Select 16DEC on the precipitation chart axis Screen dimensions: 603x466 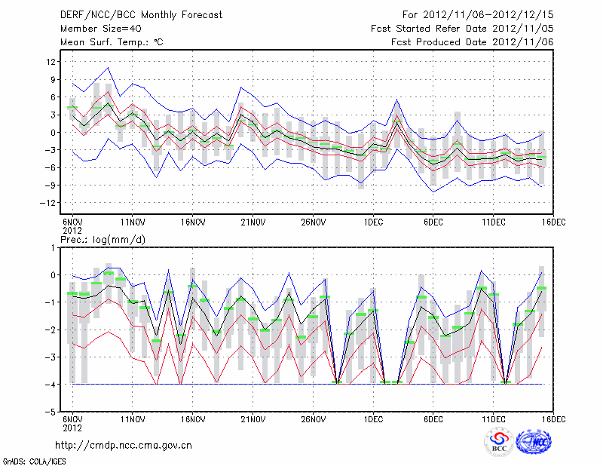[x=553, y=418]
